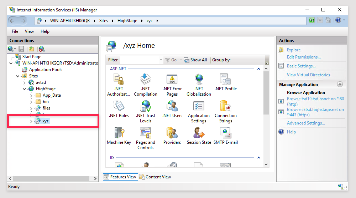
Task: Click scroll down arrow in features list
Action: (x=266, y=164)
